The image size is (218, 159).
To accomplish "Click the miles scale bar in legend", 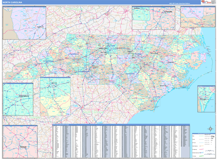I will coord(210,151).
